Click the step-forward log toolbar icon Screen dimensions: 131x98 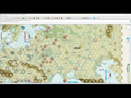tap(3, 18)
